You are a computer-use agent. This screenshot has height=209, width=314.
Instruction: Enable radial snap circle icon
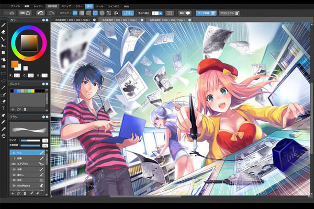point(102,13)
